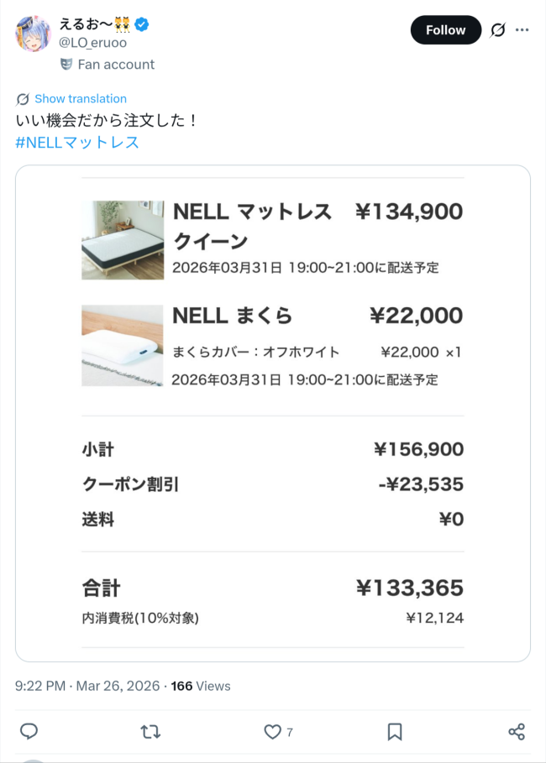Viewport: 546px width, 763px height.
Task: Click the Grok icon next to Follow
Action: tap(498, 30)
